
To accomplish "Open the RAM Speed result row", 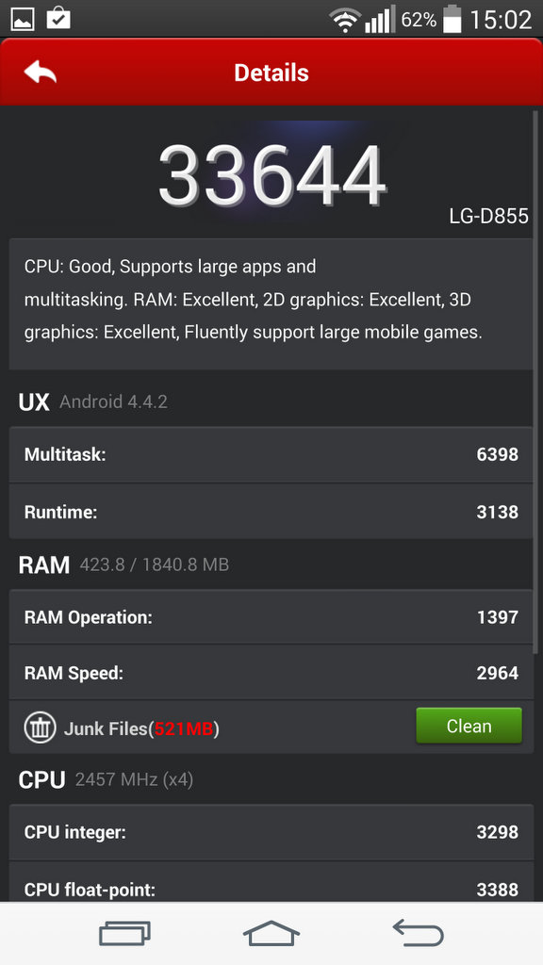I will 271,673.
